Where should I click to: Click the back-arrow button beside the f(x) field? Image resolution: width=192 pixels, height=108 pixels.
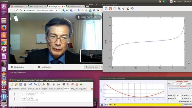coord(102,105)
